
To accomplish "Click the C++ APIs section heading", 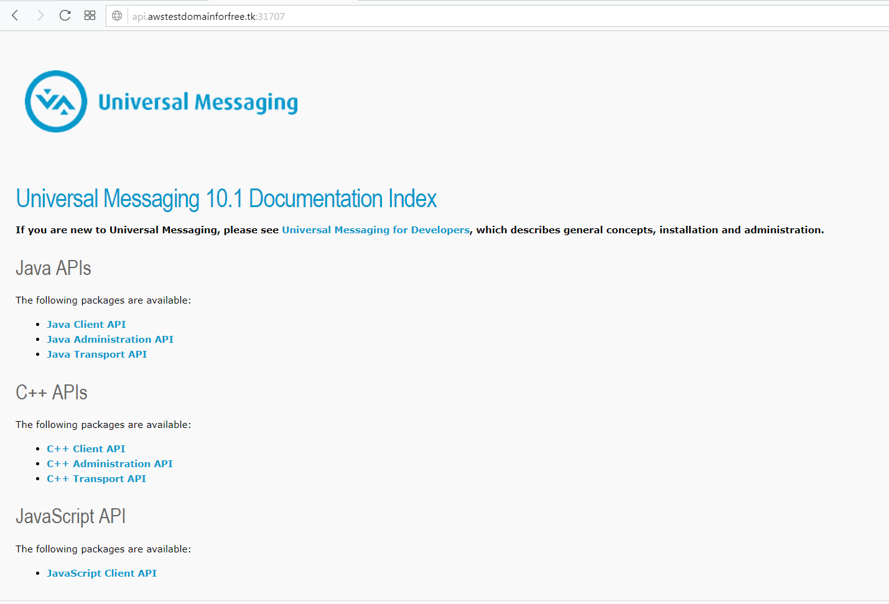I will [x=52, y=393].
